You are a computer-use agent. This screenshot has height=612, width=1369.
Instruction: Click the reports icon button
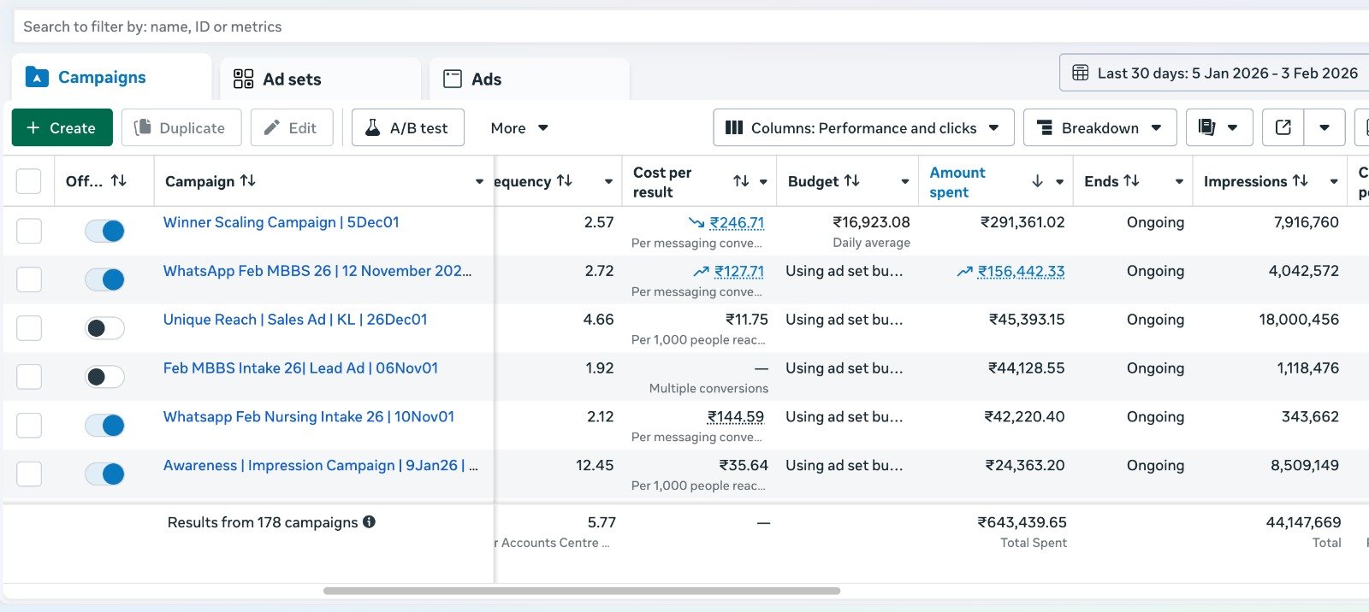pos(1206,127)
